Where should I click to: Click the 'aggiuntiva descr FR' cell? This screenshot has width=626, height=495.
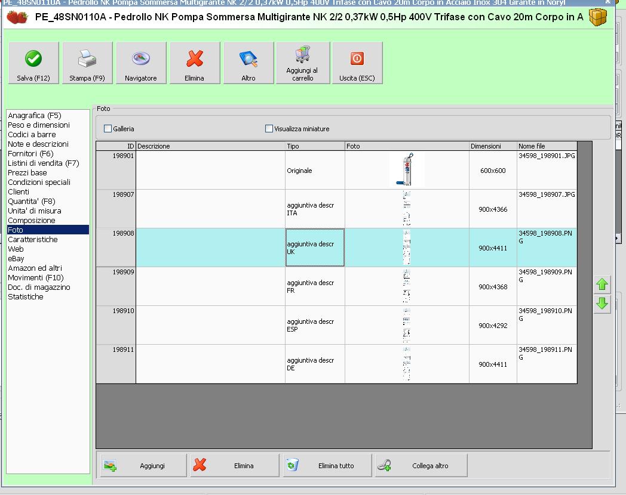(x=315, y=286)
